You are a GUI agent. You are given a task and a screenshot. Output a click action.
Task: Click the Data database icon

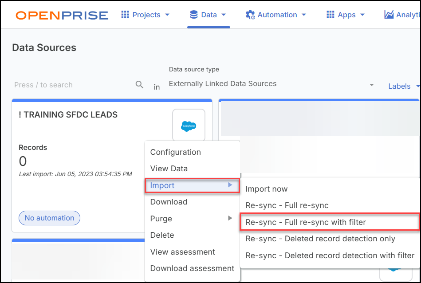click(x=193, y=15)
